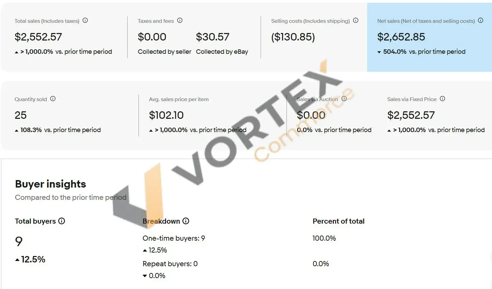Select the One-time buyers: 9 row
The width and height of the screenshot is (492, 289).
point(174,238)
